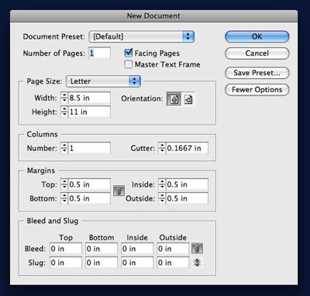310x296 pixels.
Task: Select landscape orientation icon
Action: pos(188,99)
